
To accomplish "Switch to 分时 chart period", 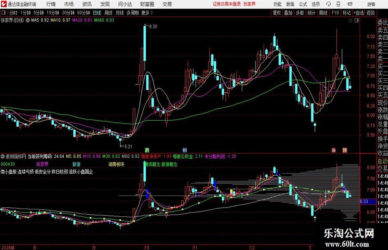I will [x=13, y=13].
